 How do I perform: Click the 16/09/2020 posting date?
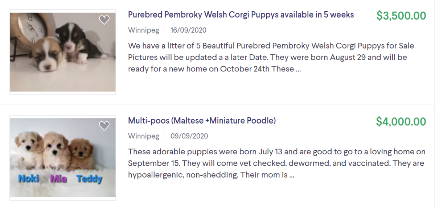[188, 30]
